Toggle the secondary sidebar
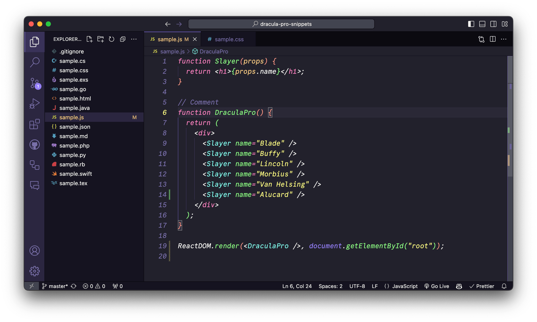This screenshot has width=537, height=322. (493, 24)
